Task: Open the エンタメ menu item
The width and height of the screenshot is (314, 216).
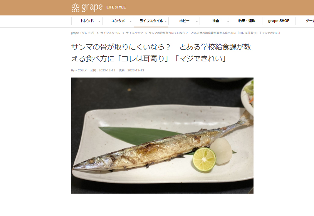Action: click(x=118, y=21)
